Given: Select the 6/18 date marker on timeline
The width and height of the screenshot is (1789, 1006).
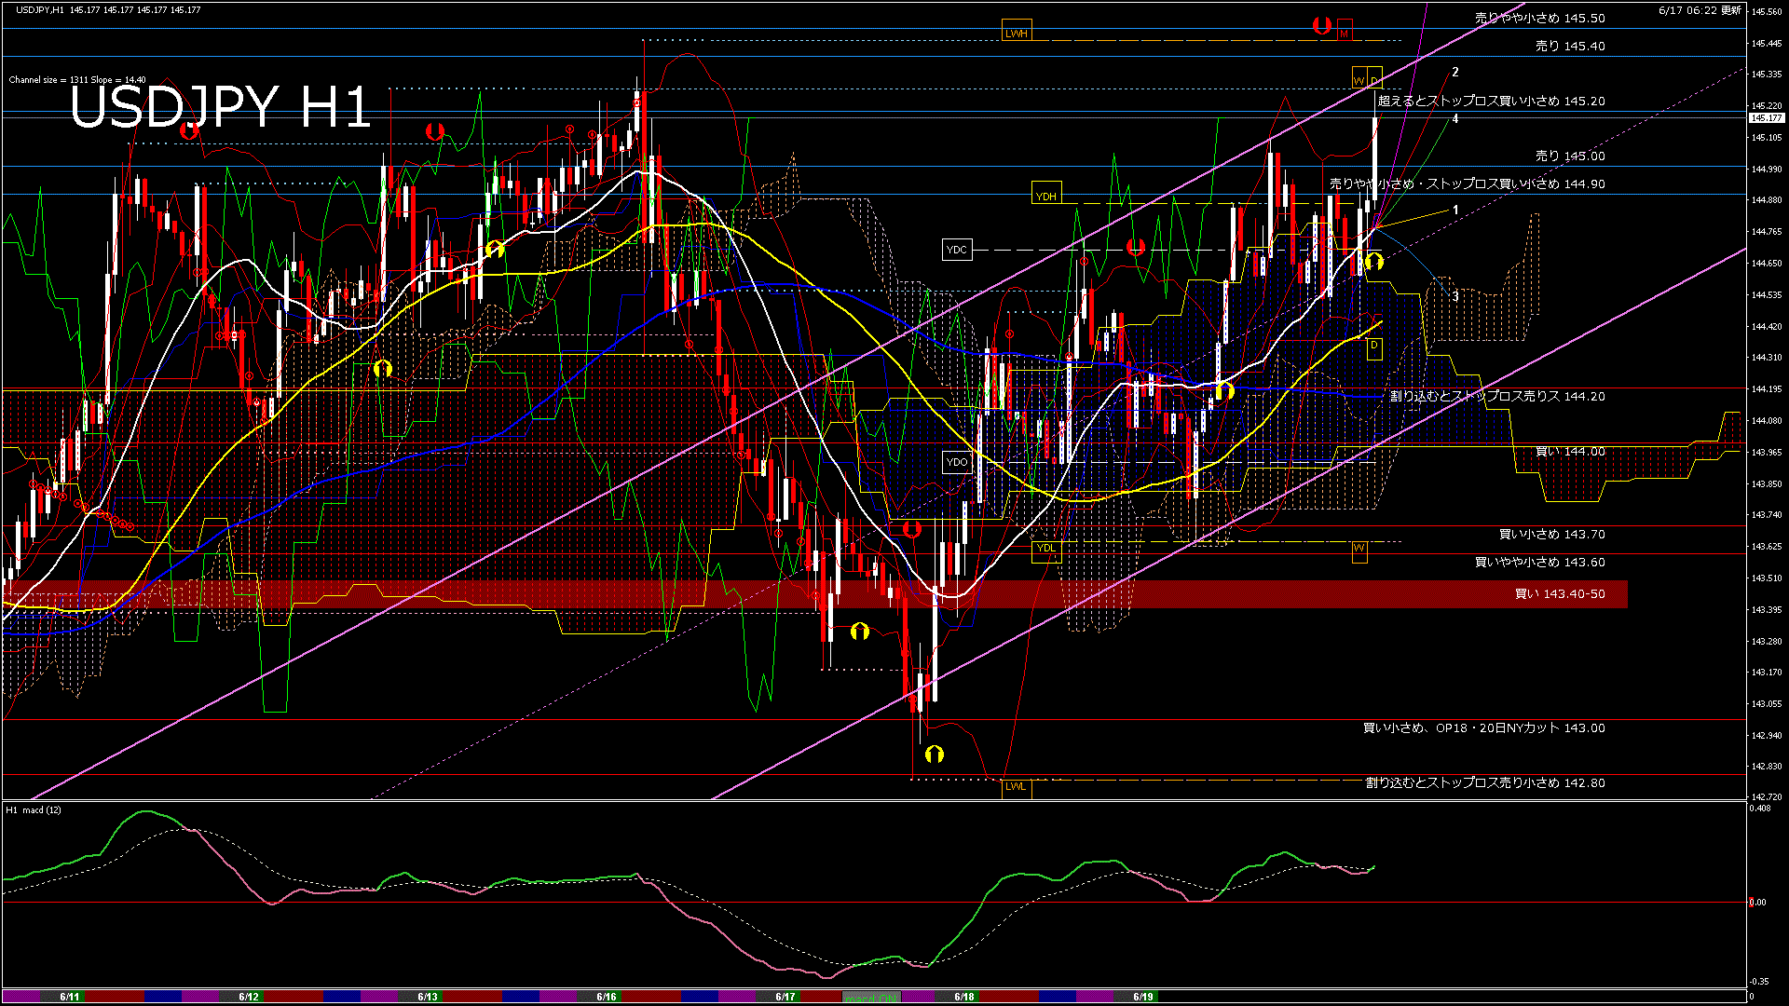Looking at the screenshot, I should (x=964, y=997).
